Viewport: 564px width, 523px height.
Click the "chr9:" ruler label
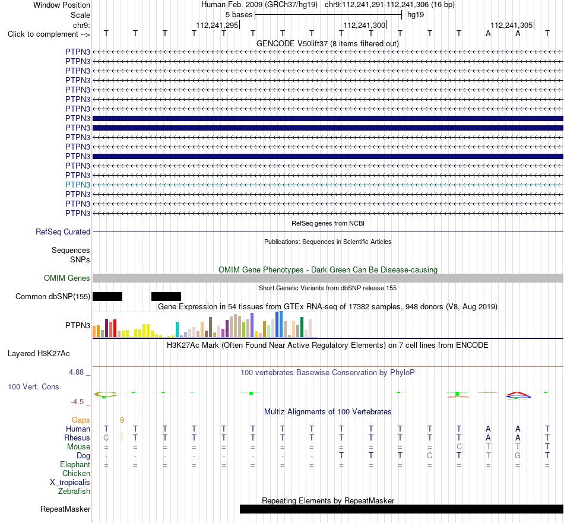tap(81, 25)
